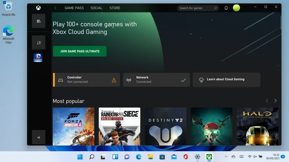Click the controller warning triangle icon
The height and width of the screenshot is (162, 289).
tap(114, 80)
